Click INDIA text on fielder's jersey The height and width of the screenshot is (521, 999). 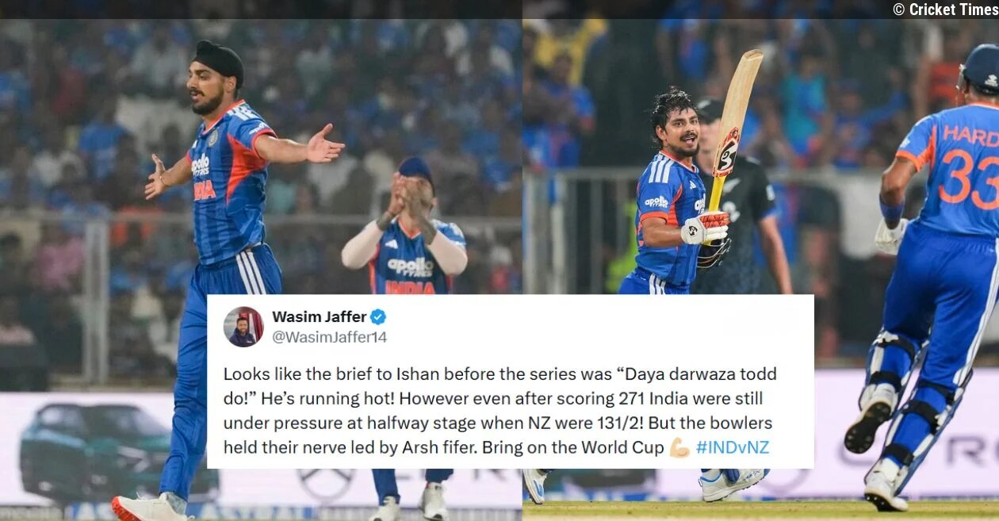point(411,287)
